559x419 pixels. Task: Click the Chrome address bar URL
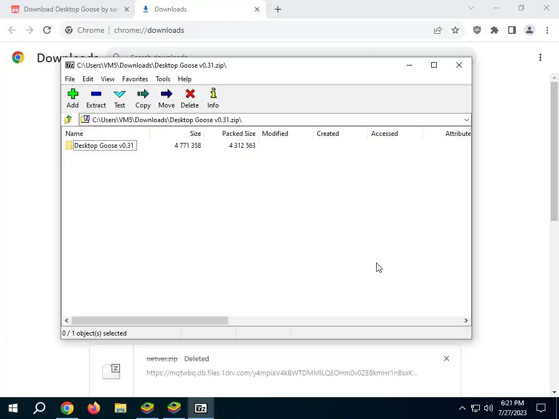[149, 31]
